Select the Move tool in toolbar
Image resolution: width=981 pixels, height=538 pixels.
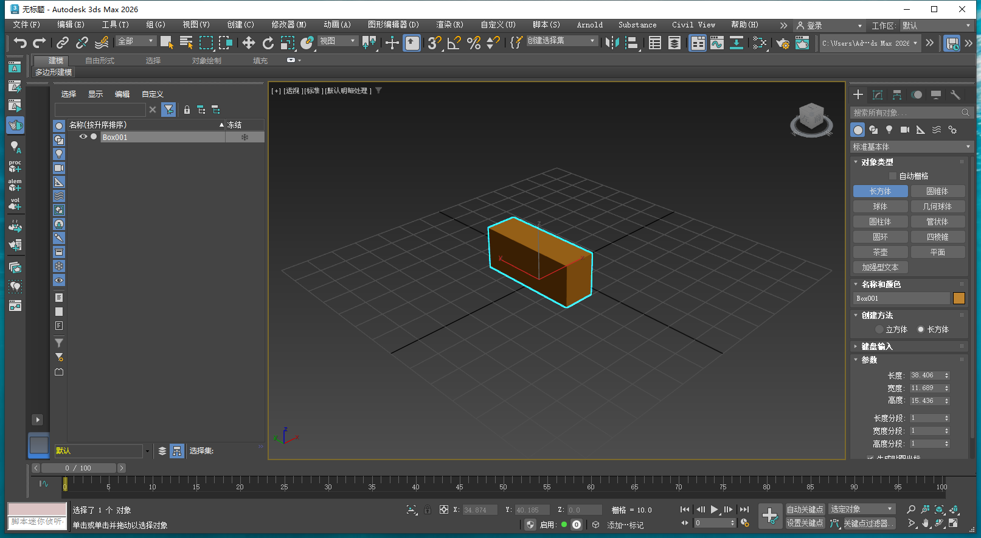click(x=248, y=43)
